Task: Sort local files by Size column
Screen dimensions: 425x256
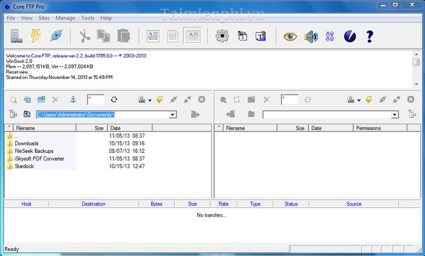Action: point(92,128)
